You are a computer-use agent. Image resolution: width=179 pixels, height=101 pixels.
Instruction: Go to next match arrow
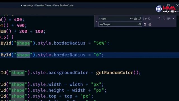pos(164,19)
